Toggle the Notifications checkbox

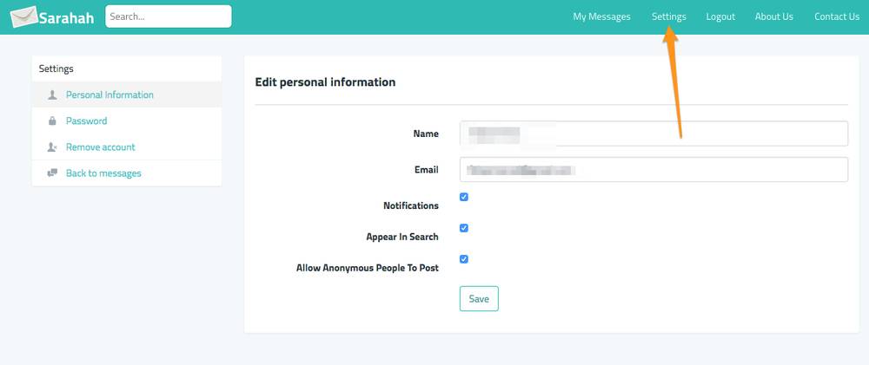[464, 197]
